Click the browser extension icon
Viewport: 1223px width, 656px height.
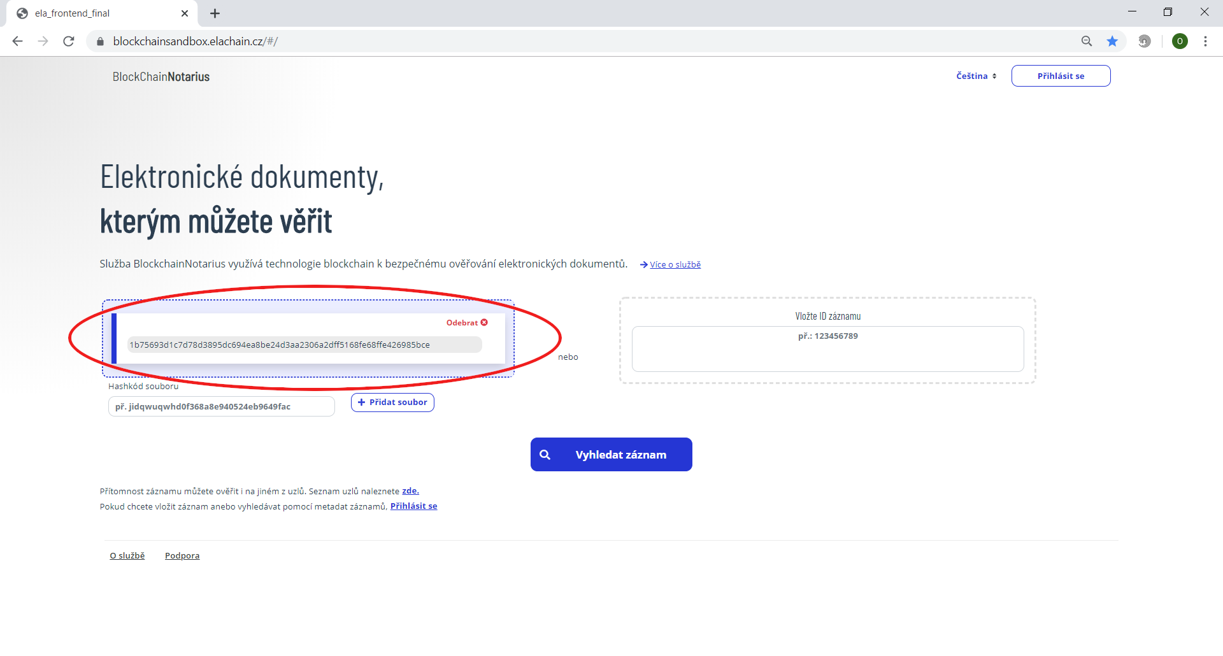tap(1145, 41)
